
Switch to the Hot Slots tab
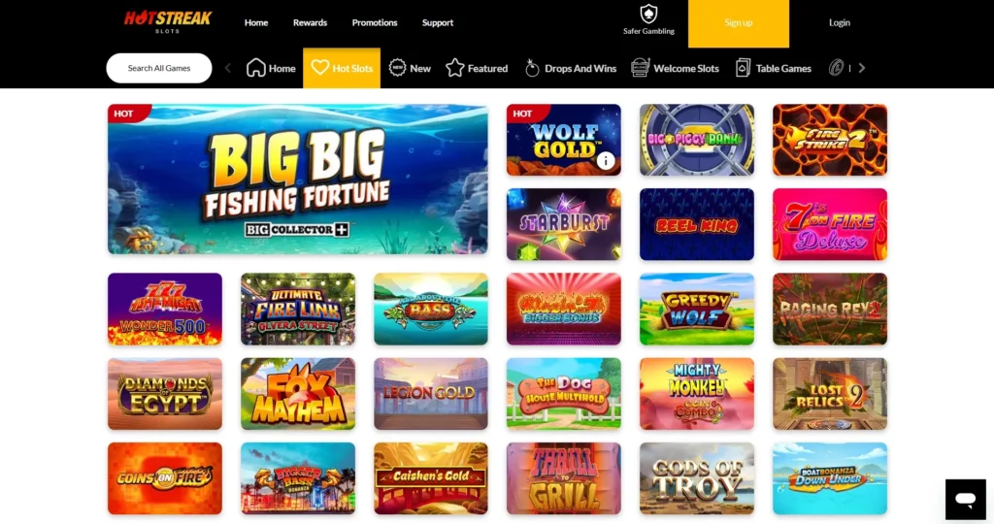(x=342, y=68)
